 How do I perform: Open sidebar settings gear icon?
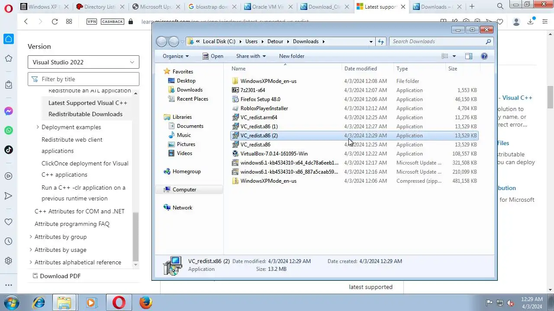tap(9, 261)
